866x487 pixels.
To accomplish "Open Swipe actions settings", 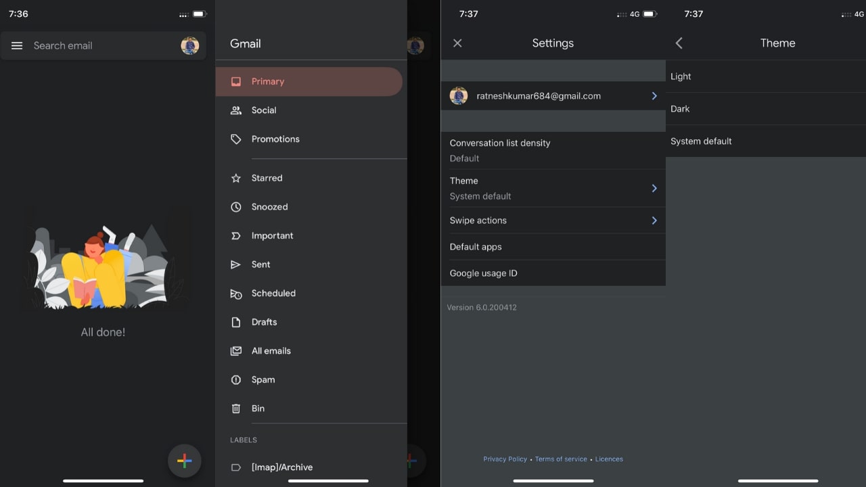I will point(553,221).
